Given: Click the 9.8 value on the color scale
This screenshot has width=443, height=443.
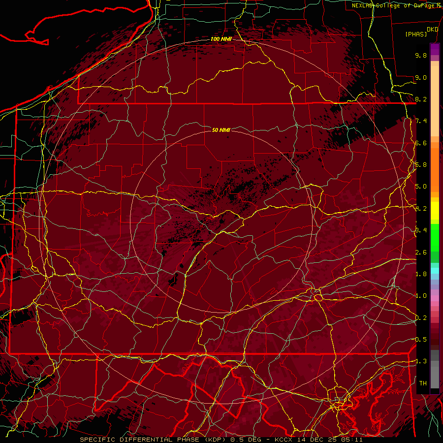Looking at the screenshot, I should pos(421,55).
